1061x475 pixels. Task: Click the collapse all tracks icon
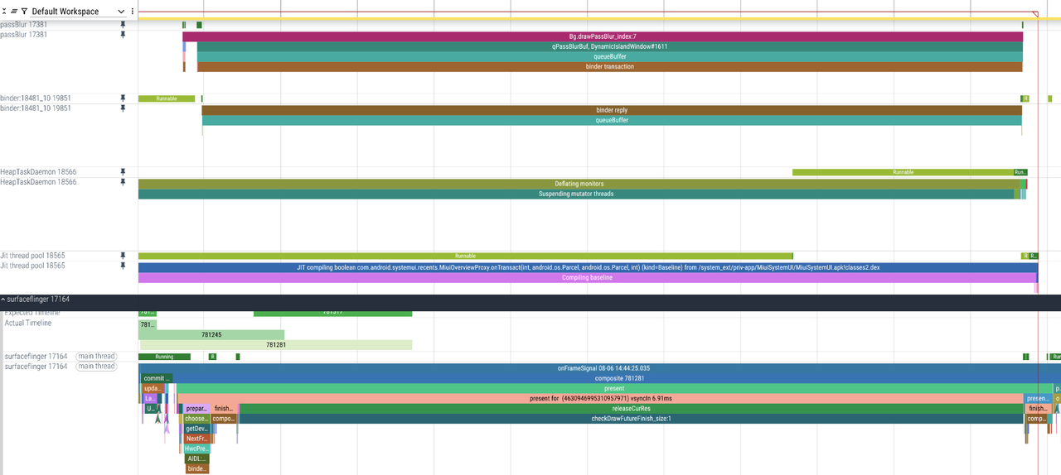[x=4, y=12]
